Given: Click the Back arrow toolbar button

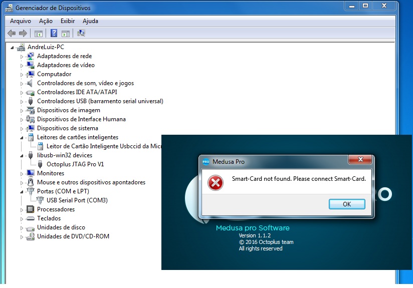Looking at the screenshot, I should (12, 33).
